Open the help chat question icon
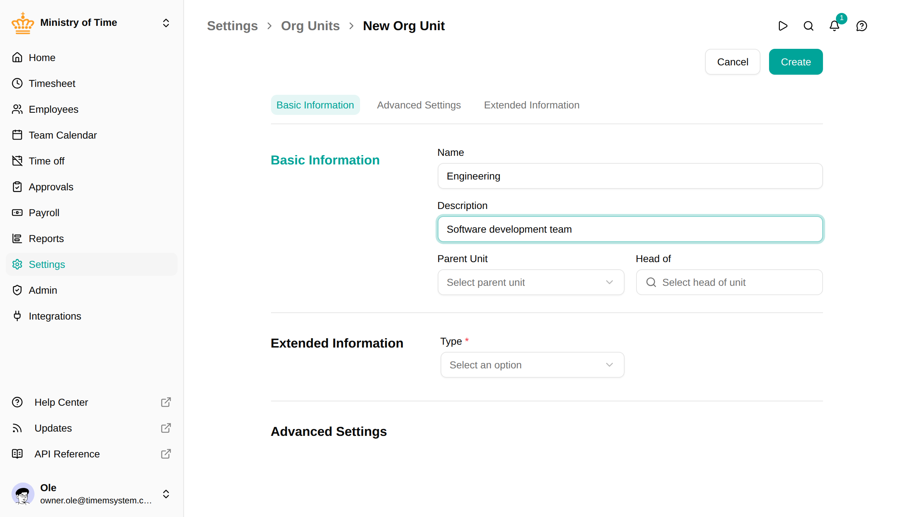920x517 pixels. 862,26
